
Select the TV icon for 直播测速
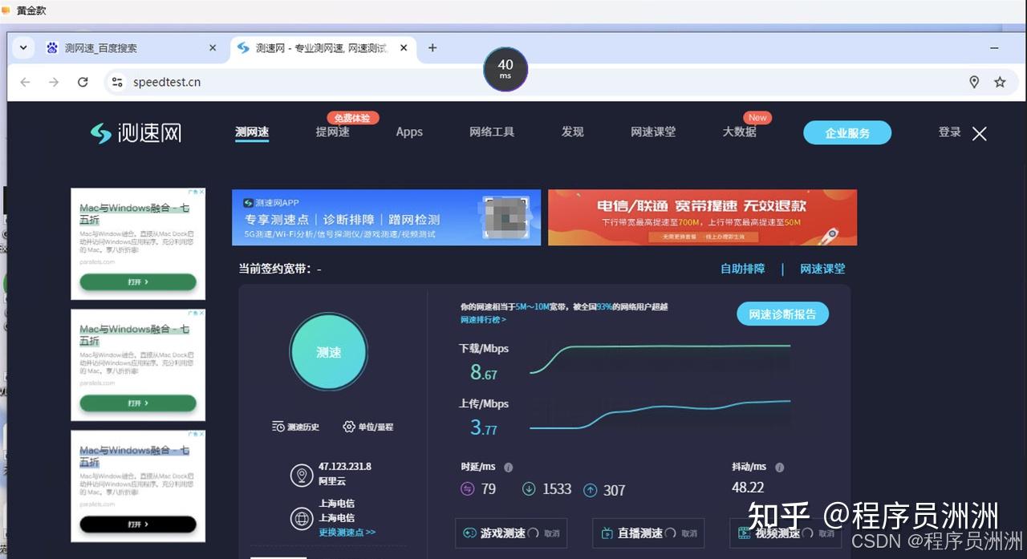pyautogui.click(x=608, y=533)
